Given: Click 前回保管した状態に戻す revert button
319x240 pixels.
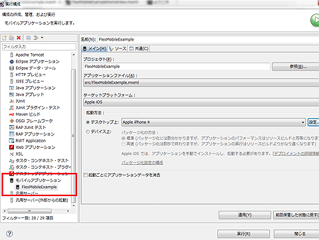Looking at the screenshot, I should [x=296, y=215].
